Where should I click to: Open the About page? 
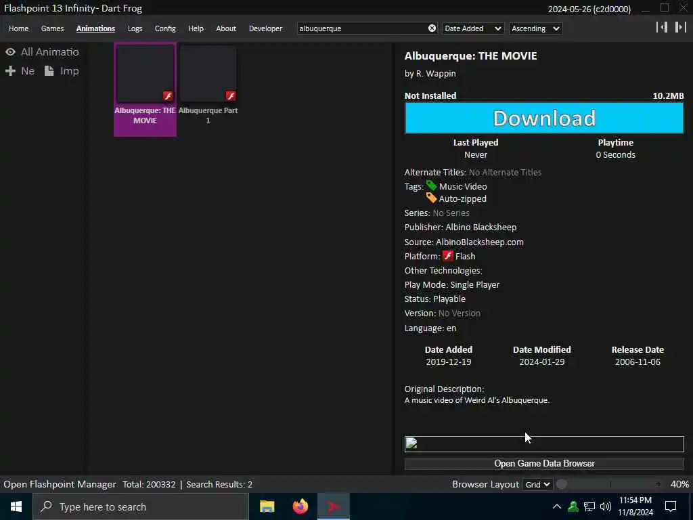[226, 28]
